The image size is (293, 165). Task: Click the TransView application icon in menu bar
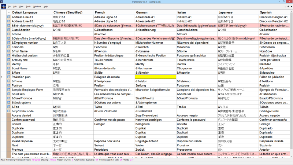pos(4,7)
